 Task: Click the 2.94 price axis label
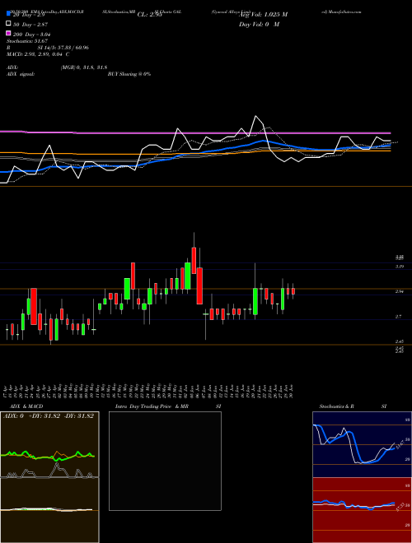click(x=400, y=291)
